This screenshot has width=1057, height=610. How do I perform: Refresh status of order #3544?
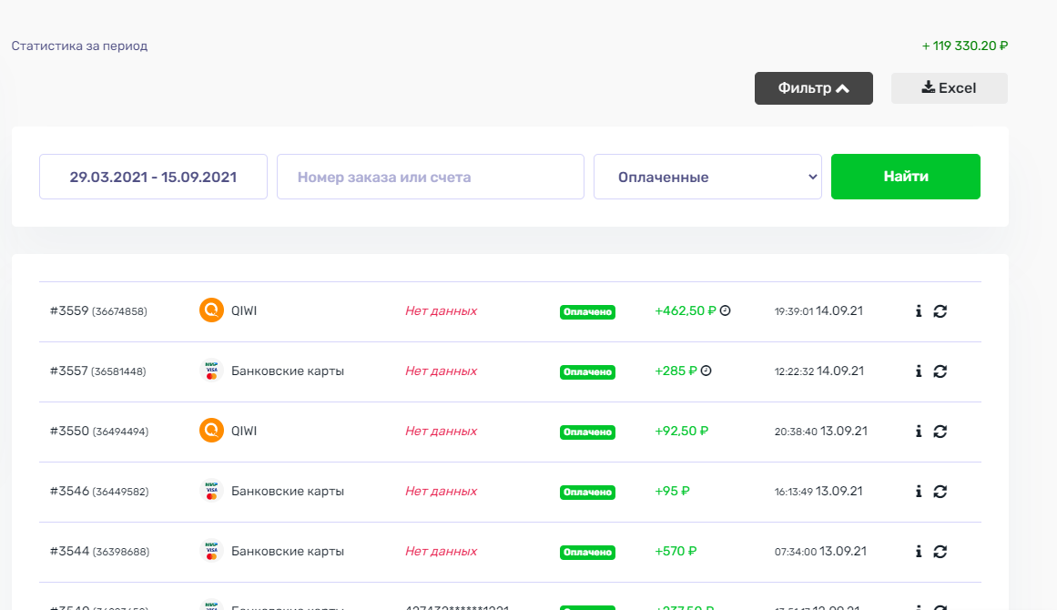[x=940, y=551]
